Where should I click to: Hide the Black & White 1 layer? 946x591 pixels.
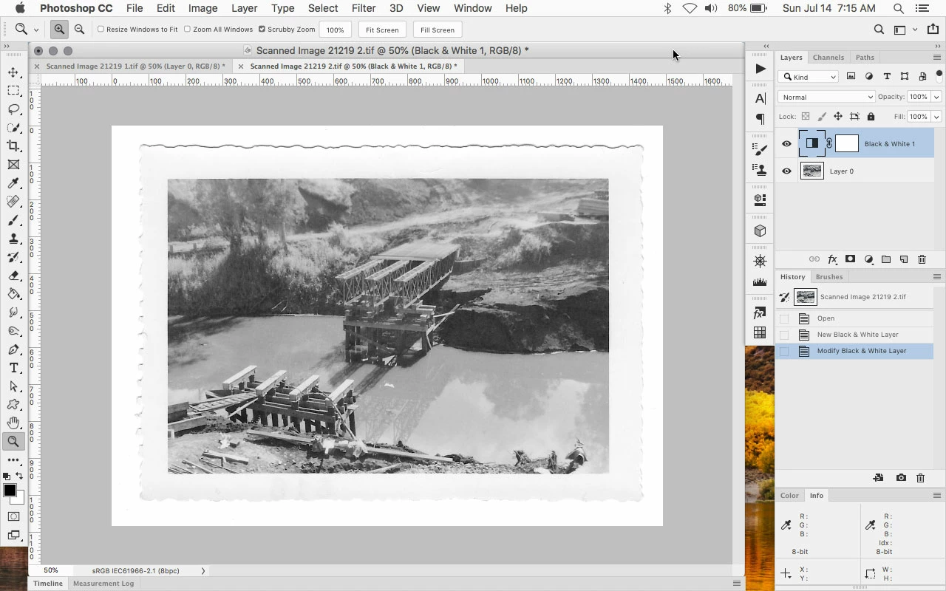coord(786,144)
